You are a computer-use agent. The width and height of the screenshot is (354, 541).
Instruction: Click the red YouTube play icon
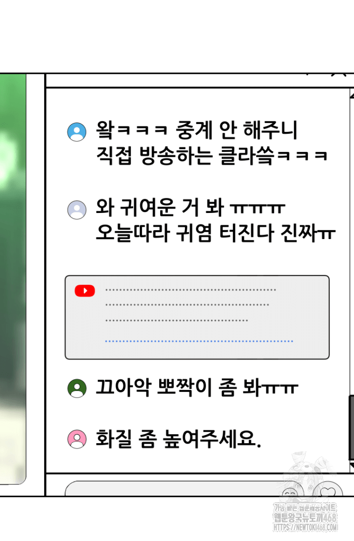coord(85,291)
